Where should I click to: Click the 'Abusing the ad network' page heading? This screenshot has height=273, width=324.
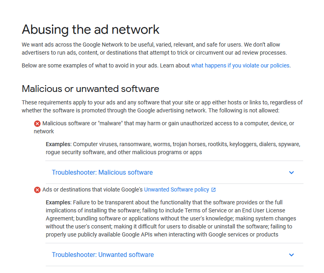(90, 29)
